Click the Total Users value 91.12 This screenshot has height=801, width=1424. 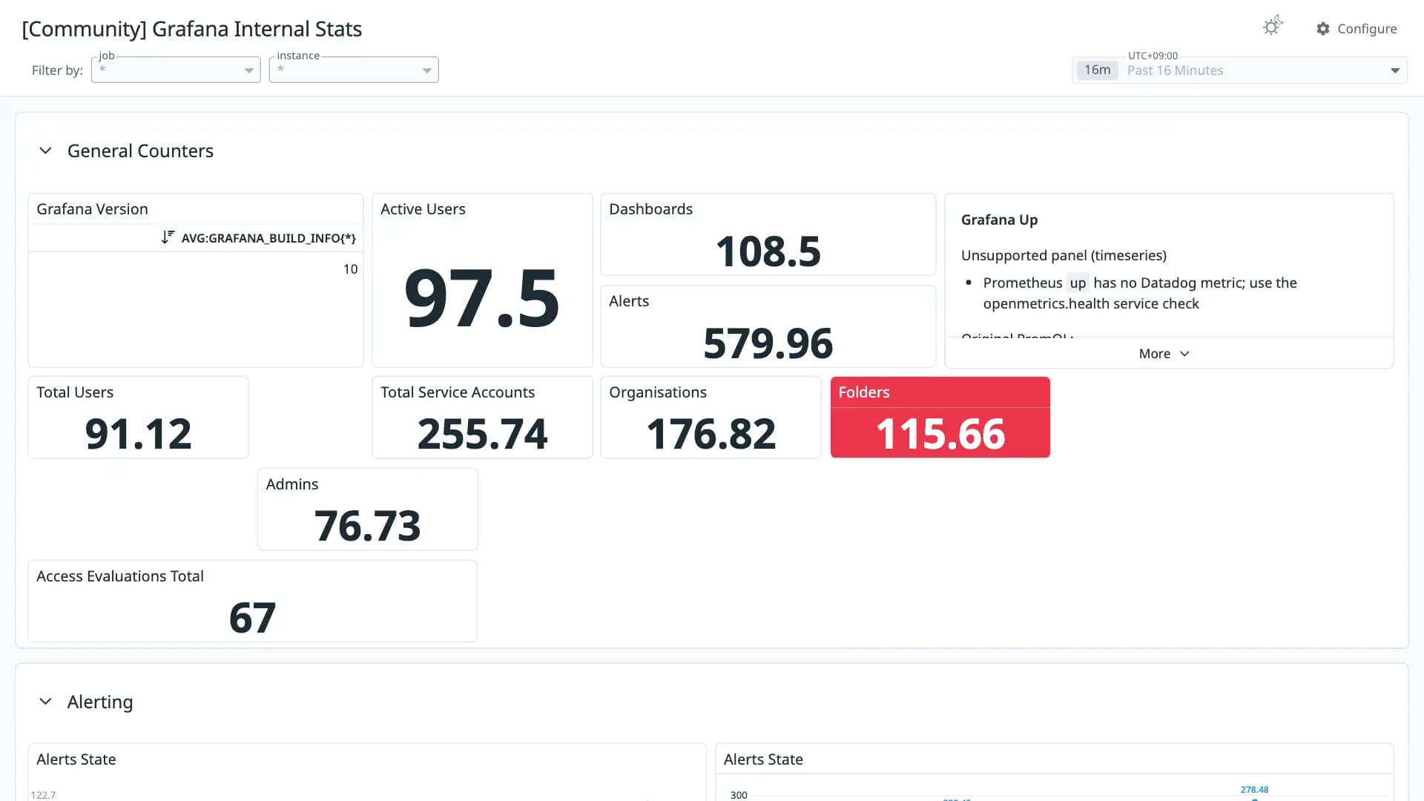138,434
